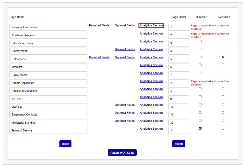The height and width of the screenshot is (167, 245).
Task: Uncheck the Required checkbox for References
Action: (223, 57)
